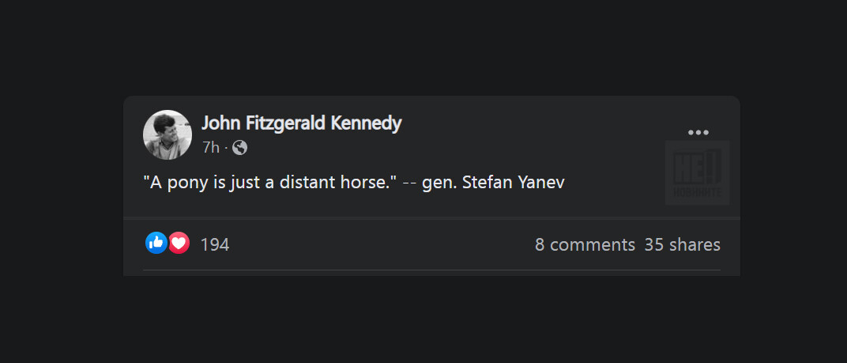The width and height of the screenshot is (847, 363).
Task: Click the globe Public audience icon
Action: click(239, 147)
